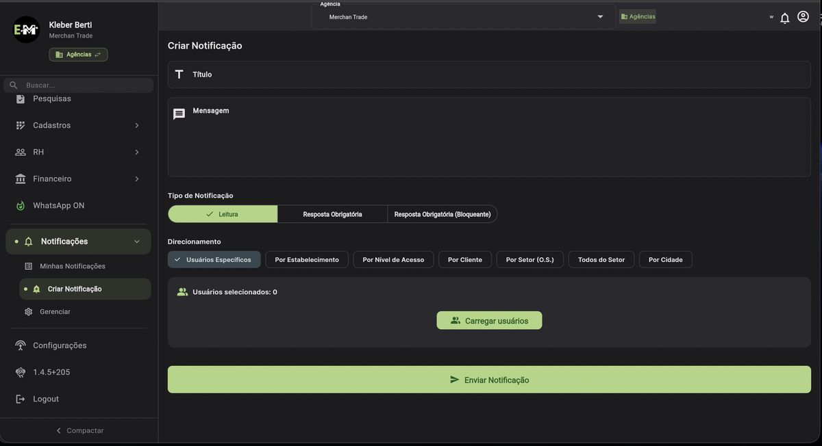Open Minhas Notificações in the sidebar
The width and height of the screenshot is (822, 446).
[x=71, y=265]
